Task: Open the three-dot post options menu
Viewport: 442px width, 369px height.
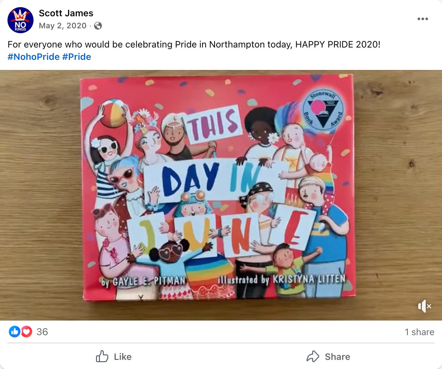Action: point(422,19)
